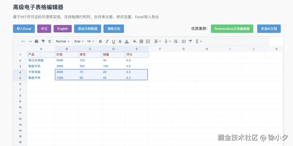Click the print icon in toolbar
The image size is (293, 146).
tap(36, 42)
